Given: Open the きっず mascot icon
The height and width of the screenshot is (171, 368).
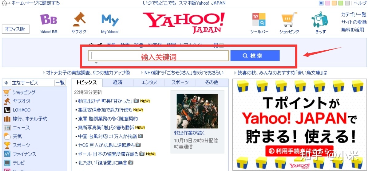Looking at the screenshot, I should click(x=320, y=20).
